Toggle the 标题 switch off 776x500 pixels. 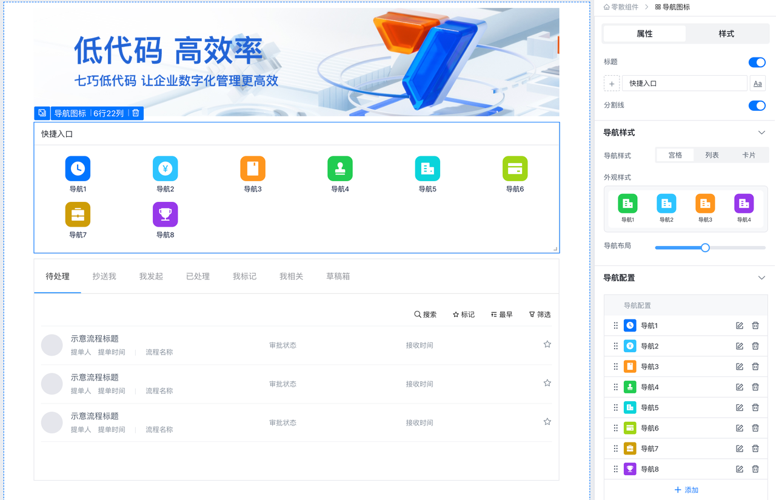coord(757,62)
